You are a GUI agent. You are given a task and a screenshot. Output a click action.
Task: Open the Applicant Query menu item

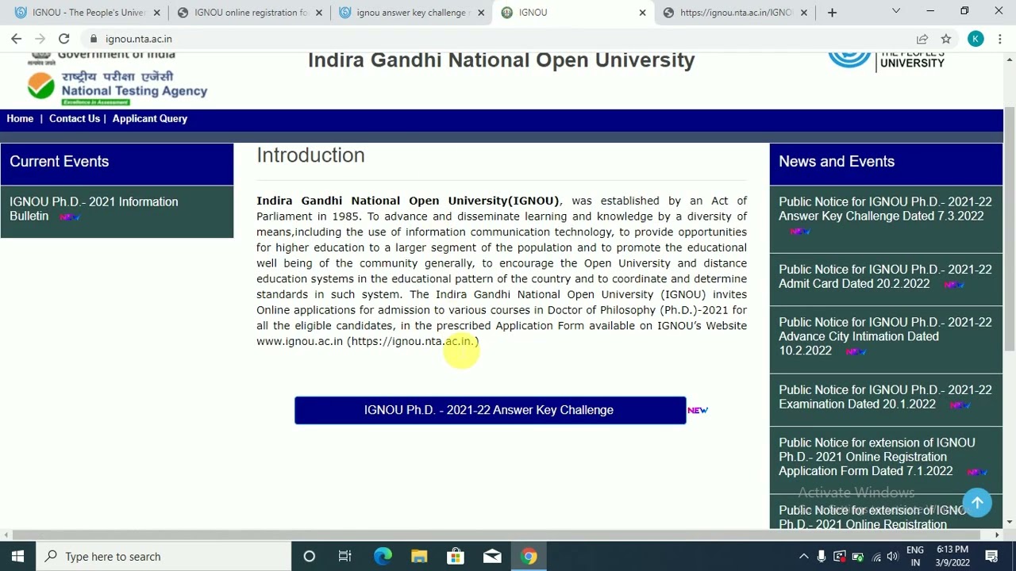(149, 118)
